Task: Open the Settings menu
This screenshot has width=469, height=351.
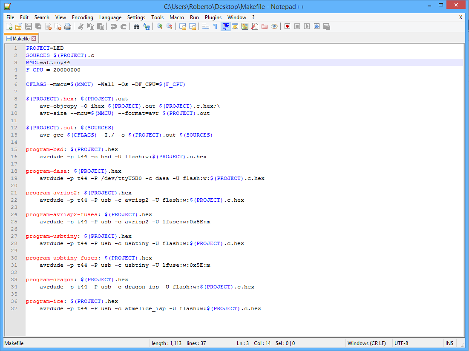Action: 136,17
